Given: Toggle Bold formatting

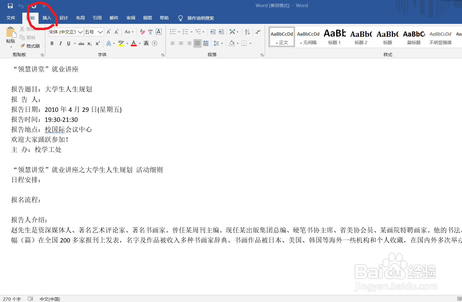Looking at the screenshot, I should (x=52, y=43).
